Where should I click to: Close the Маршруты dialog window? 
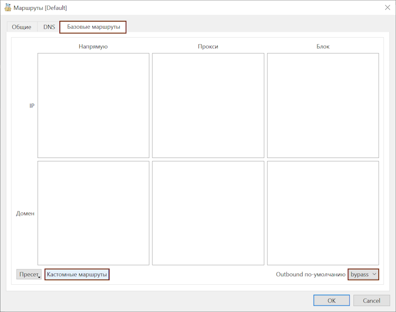pyautogui.click(x=387, y=7)
